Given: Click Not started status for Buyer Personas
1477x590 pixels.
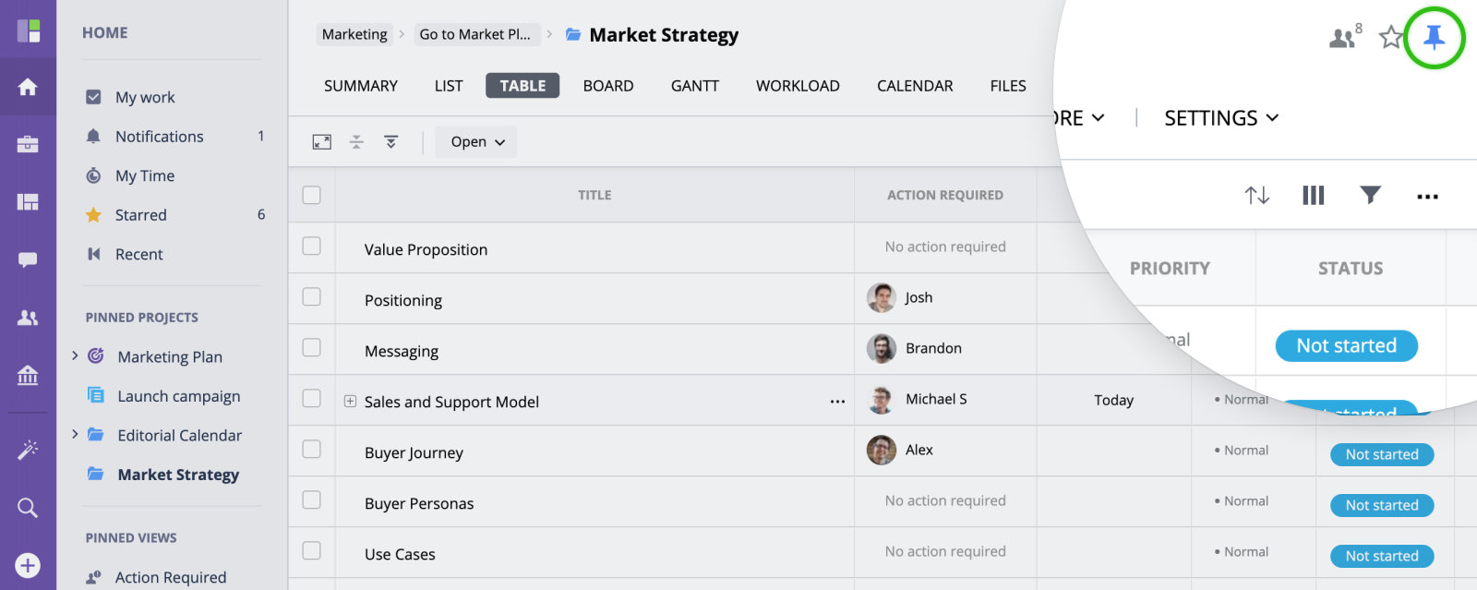Looking at the screenshot, I should (1382, 505).
